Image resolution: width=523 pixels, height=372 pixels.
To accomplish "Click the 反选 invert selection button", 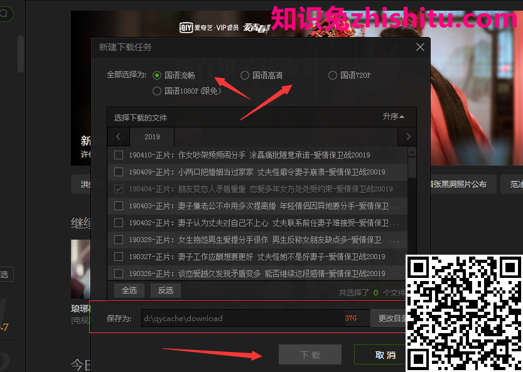I will pos(166,290).
